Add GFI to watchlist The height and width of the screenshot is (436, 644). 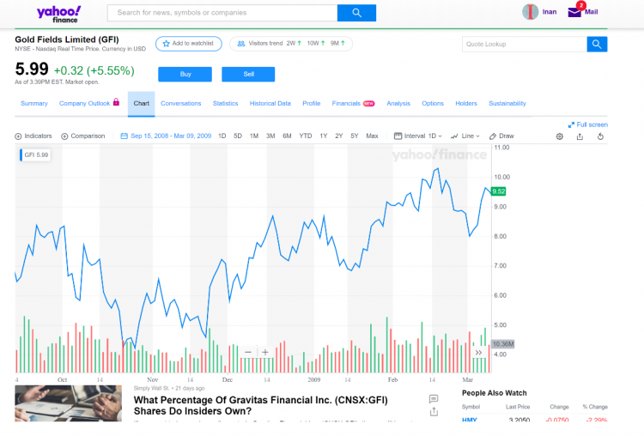pos(189,44)
